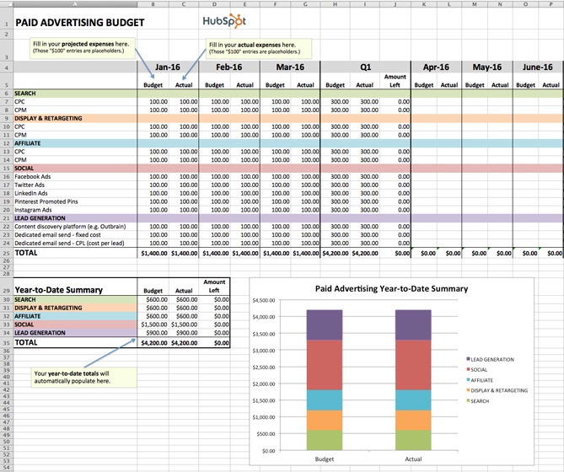Click the year-to-date totals callout note
The height and width of the screenshot is (472, 564).
tap(76, 377)
